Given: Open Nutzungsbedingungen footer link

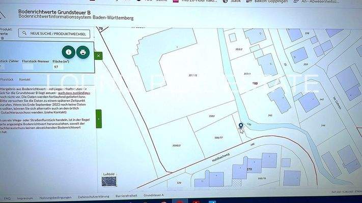Looking at the screenshot, I should point(54,198).
